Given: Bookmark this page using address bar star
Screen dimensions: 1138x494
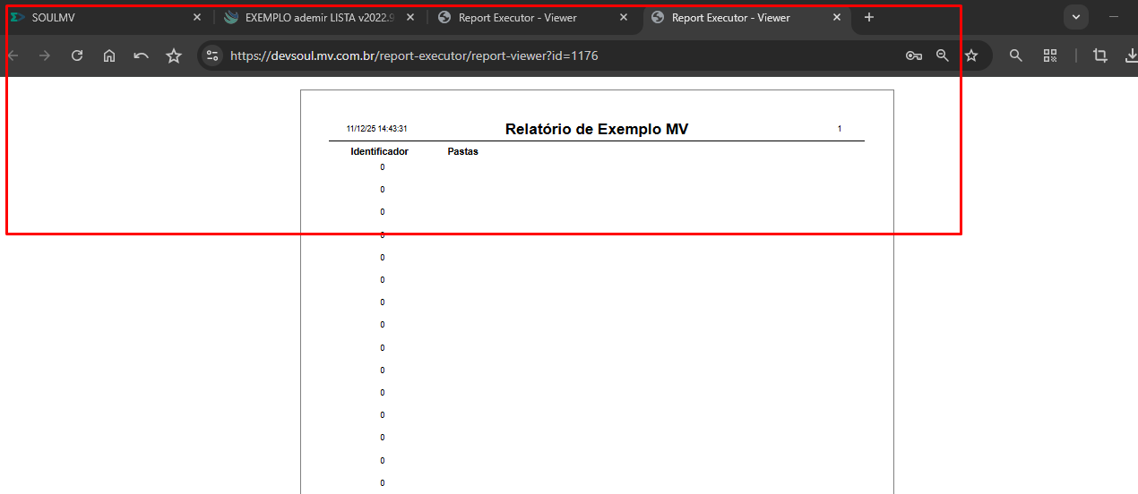Looking at the screenshot, I should click(971, 55).
